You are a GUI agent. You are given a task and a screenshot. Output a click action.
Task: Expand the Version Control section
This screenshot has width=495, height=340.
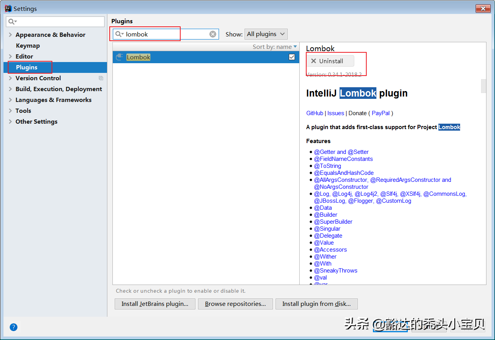(x=10, y=78)
